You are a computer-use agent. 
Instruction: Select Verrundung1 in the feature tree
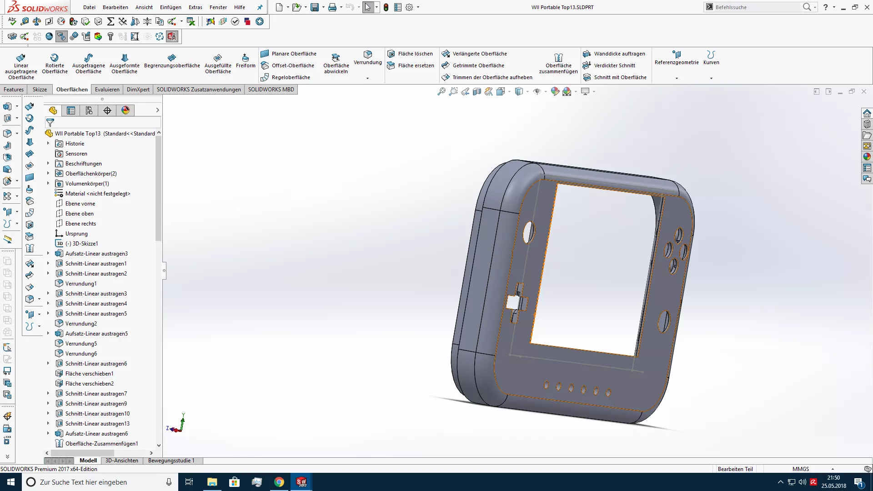click(81, 284)
